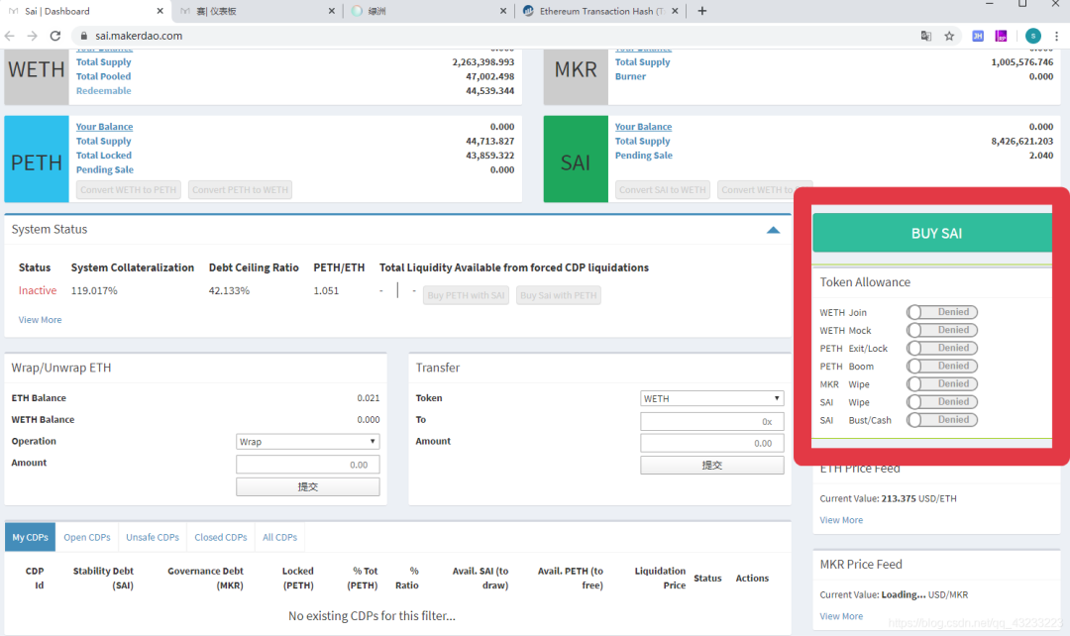Click the PETH token tile

(37, 159)
